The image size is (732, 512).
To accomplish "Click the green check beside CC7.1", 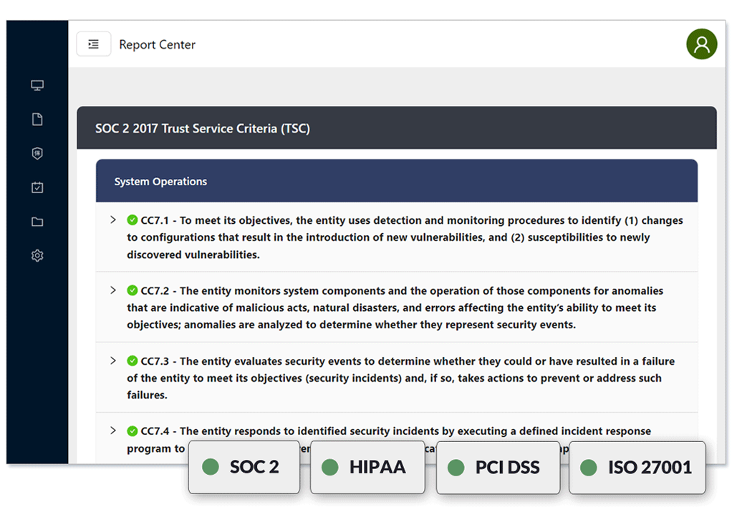I will 133,220.
